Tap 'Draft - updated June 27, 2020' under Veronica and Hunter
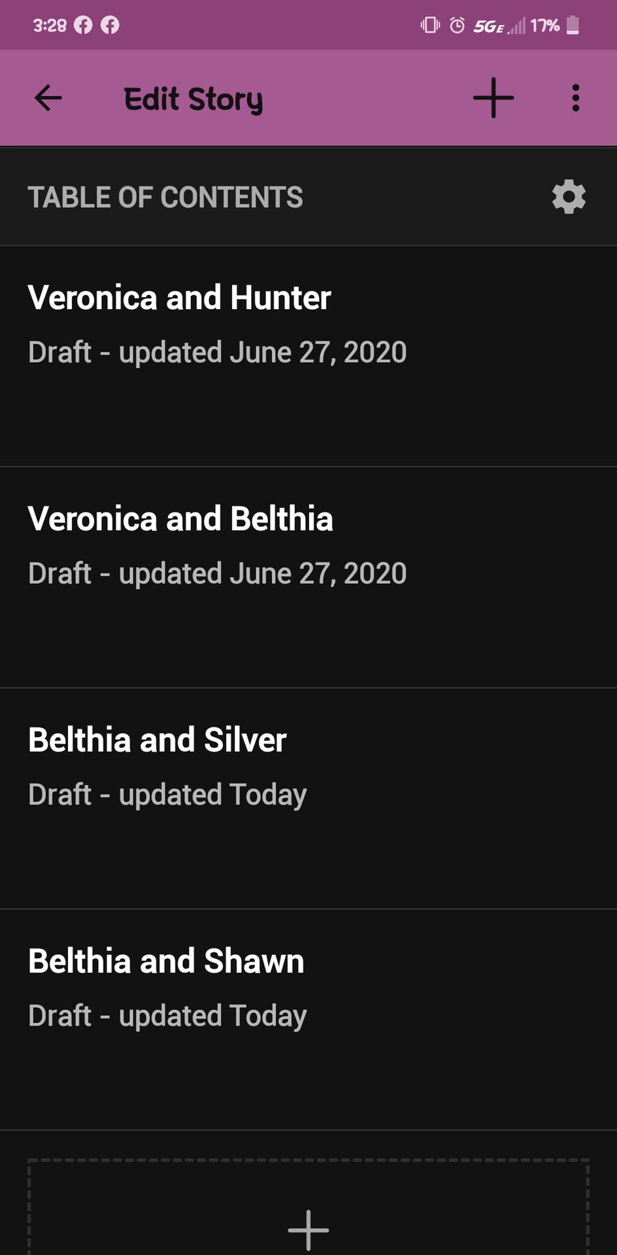617x1255 pixels. pos(218,352)
